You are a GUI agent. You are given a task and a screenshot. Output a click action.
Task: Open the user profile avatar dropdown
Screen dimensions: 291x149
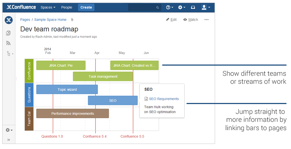coord(206,7)
